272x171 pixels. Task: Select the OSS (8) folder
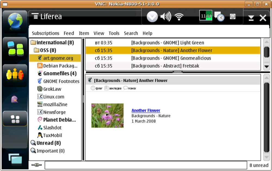point(55,50)
